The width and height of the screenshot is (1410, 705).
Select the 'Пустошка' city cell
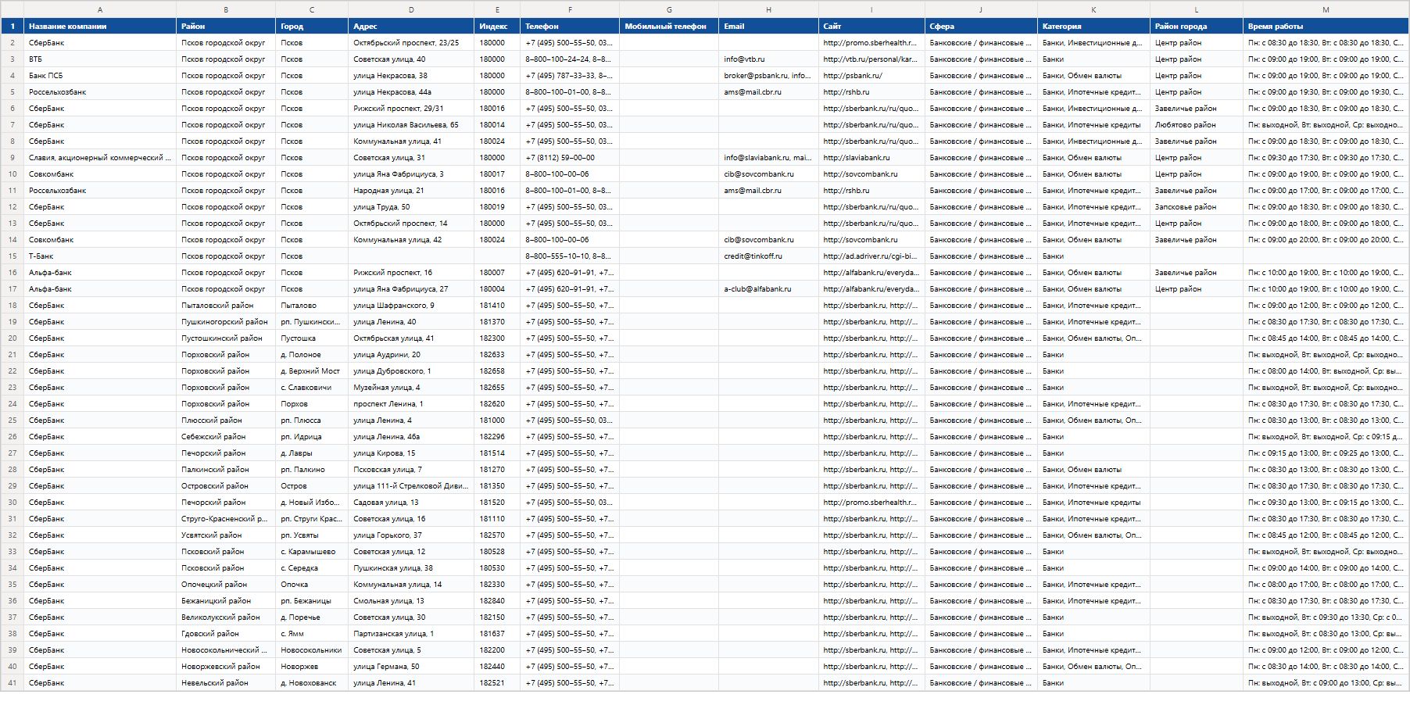click(312, 338)
